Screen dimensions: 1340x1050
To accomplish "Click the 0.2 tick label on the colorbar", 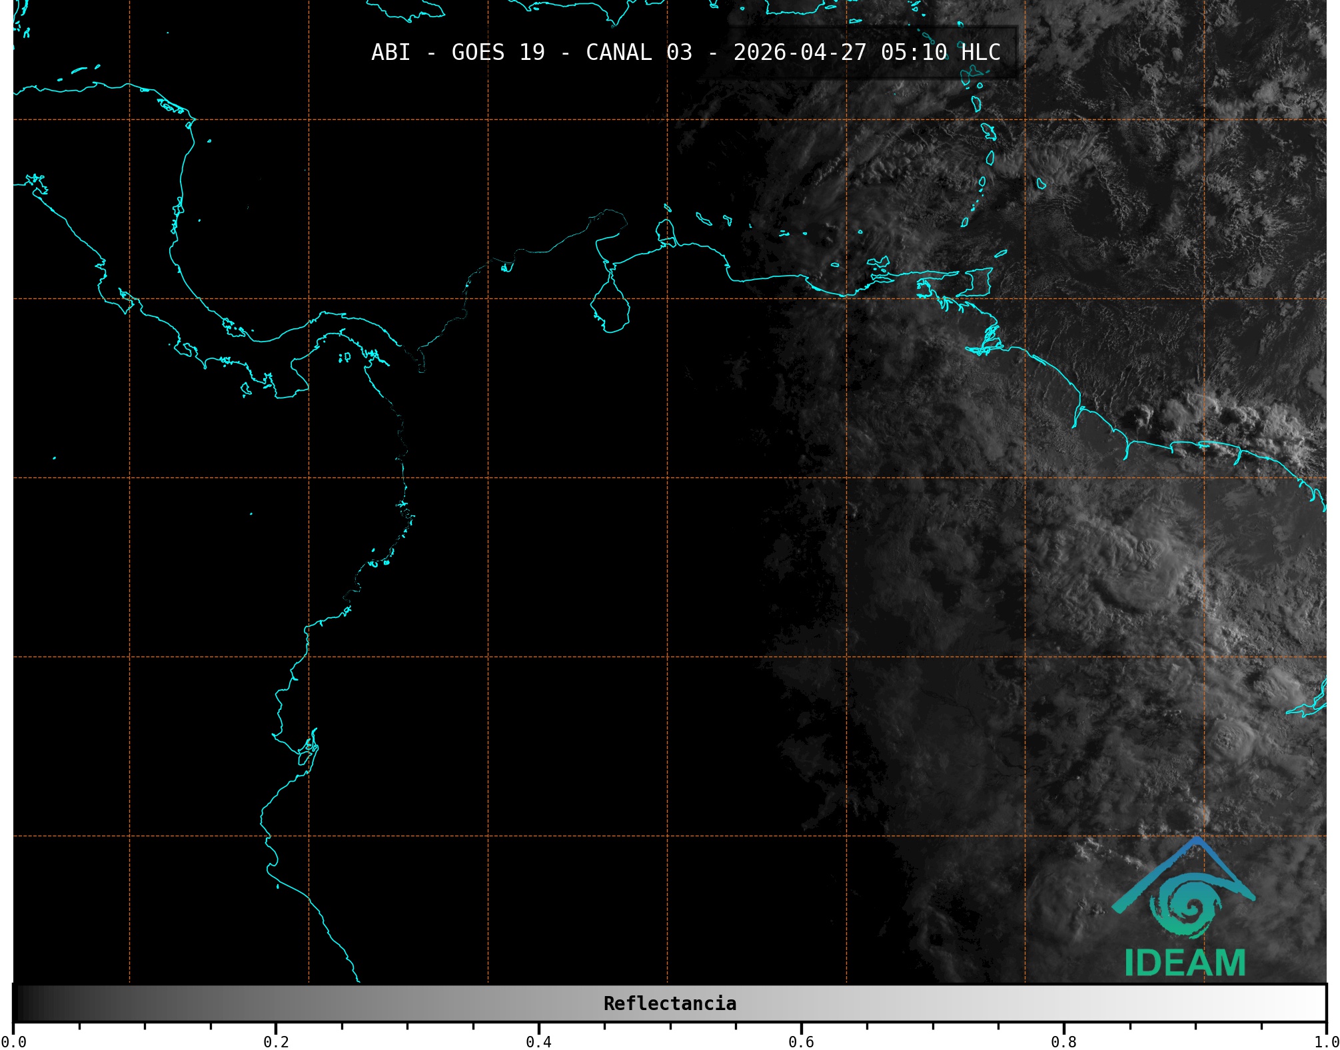I will pos(276,1041).
